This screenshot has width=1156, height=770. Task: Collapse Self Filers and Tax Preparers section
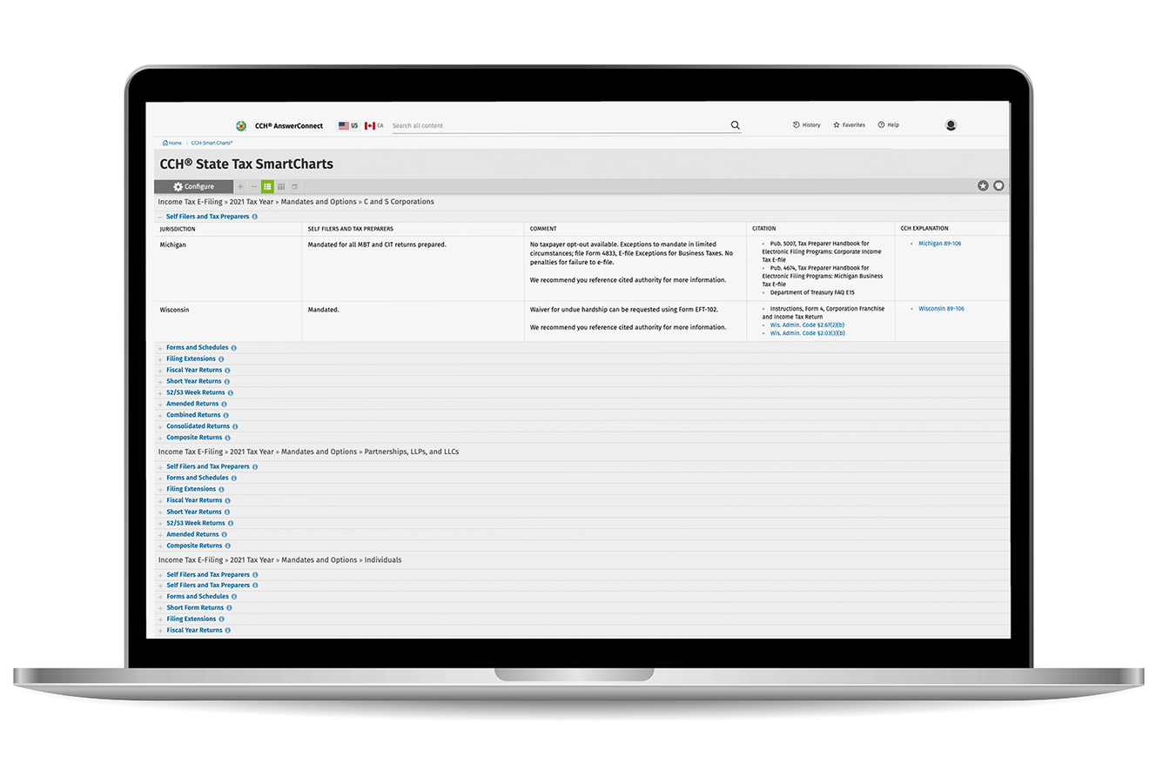(x=160, y=217)
